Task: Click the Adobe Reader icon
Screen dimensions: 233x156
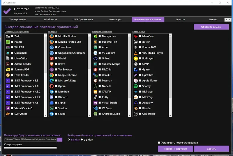Action: tap(8, 64)
